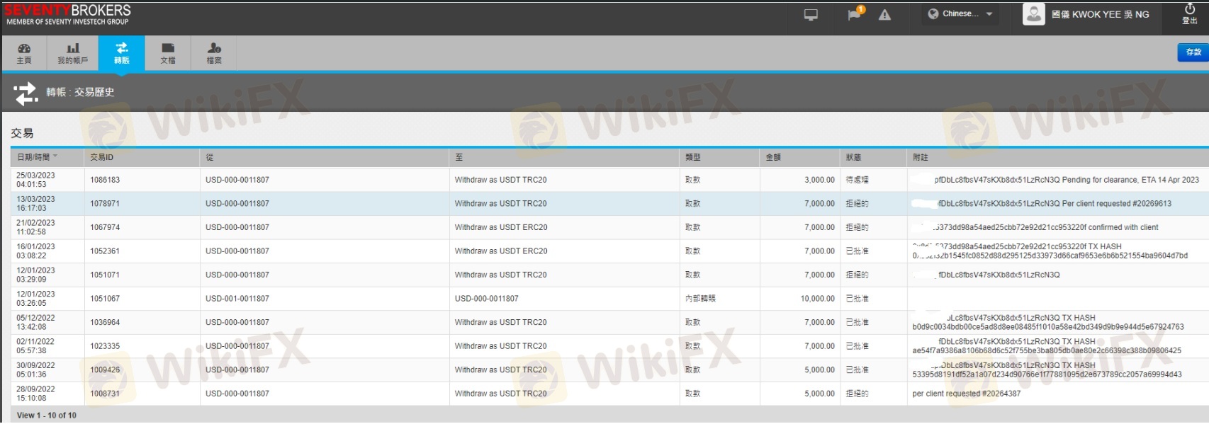Select transaction row with ID 1008731
1209x424 pixels.
(x=105, y=394)
